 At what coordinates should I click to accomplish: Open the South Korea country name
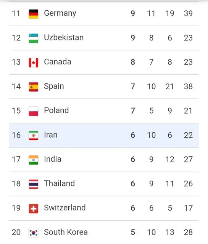point(66,232)
